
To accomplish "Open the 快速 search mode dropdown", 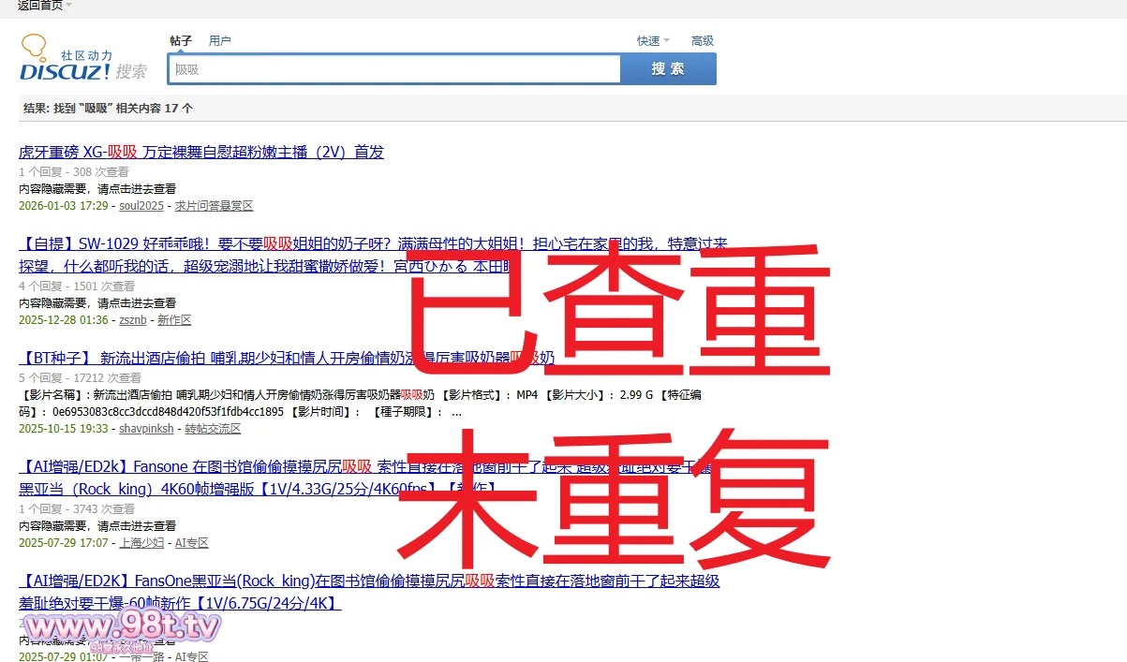I will pyautogui.click(x=653, y=40).
